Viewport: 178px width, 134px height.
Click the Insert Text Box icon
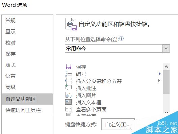click(x=69, y=102)
